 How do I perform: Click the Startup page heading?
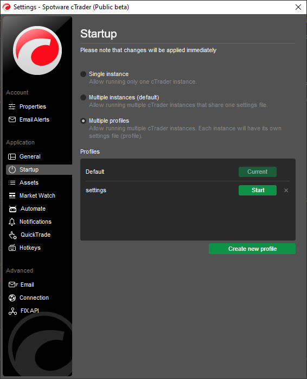tap(99, 34)
